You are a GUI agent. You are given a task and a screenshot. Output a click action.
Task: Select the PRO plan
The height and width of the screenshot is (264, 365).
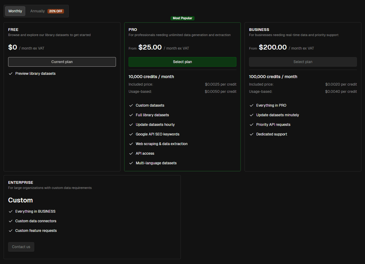point(182,62)
